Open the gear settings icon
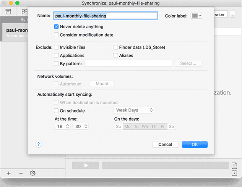Viewport: 242px width, 187px height. point(33,173)
